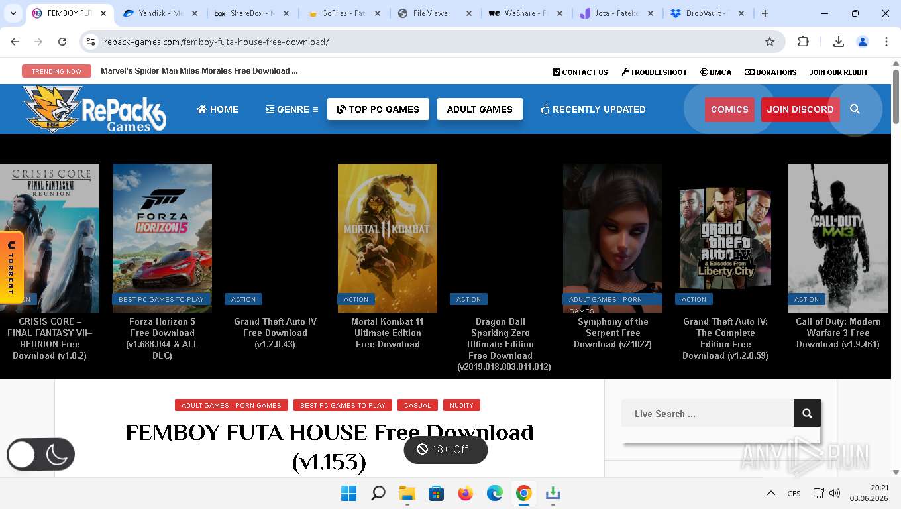This screenshot has width=901, height=509.
Task: Toggle the dark mode switch
Action: [x=40, y=455]
